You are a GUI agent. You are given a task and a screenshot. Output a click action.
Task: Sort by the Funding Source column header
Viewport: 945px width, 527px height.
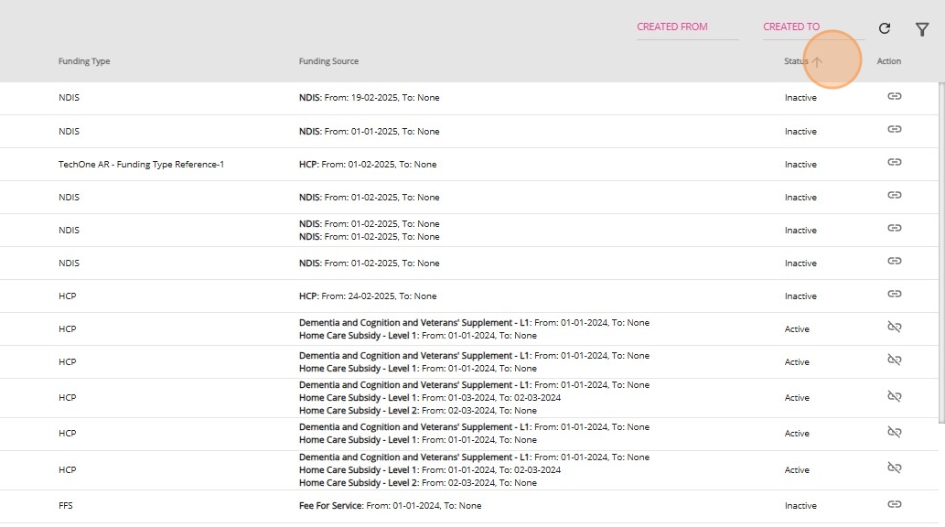tap(328, 61)
